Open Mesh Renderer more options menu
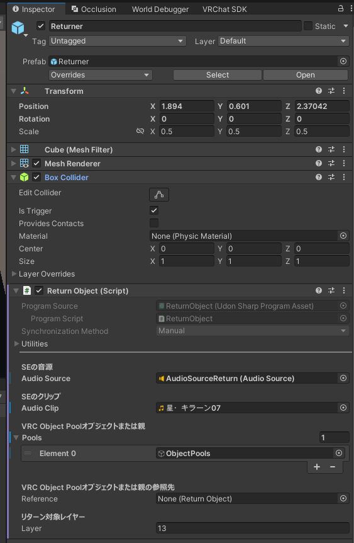354x543 pixels. point(344,163)
